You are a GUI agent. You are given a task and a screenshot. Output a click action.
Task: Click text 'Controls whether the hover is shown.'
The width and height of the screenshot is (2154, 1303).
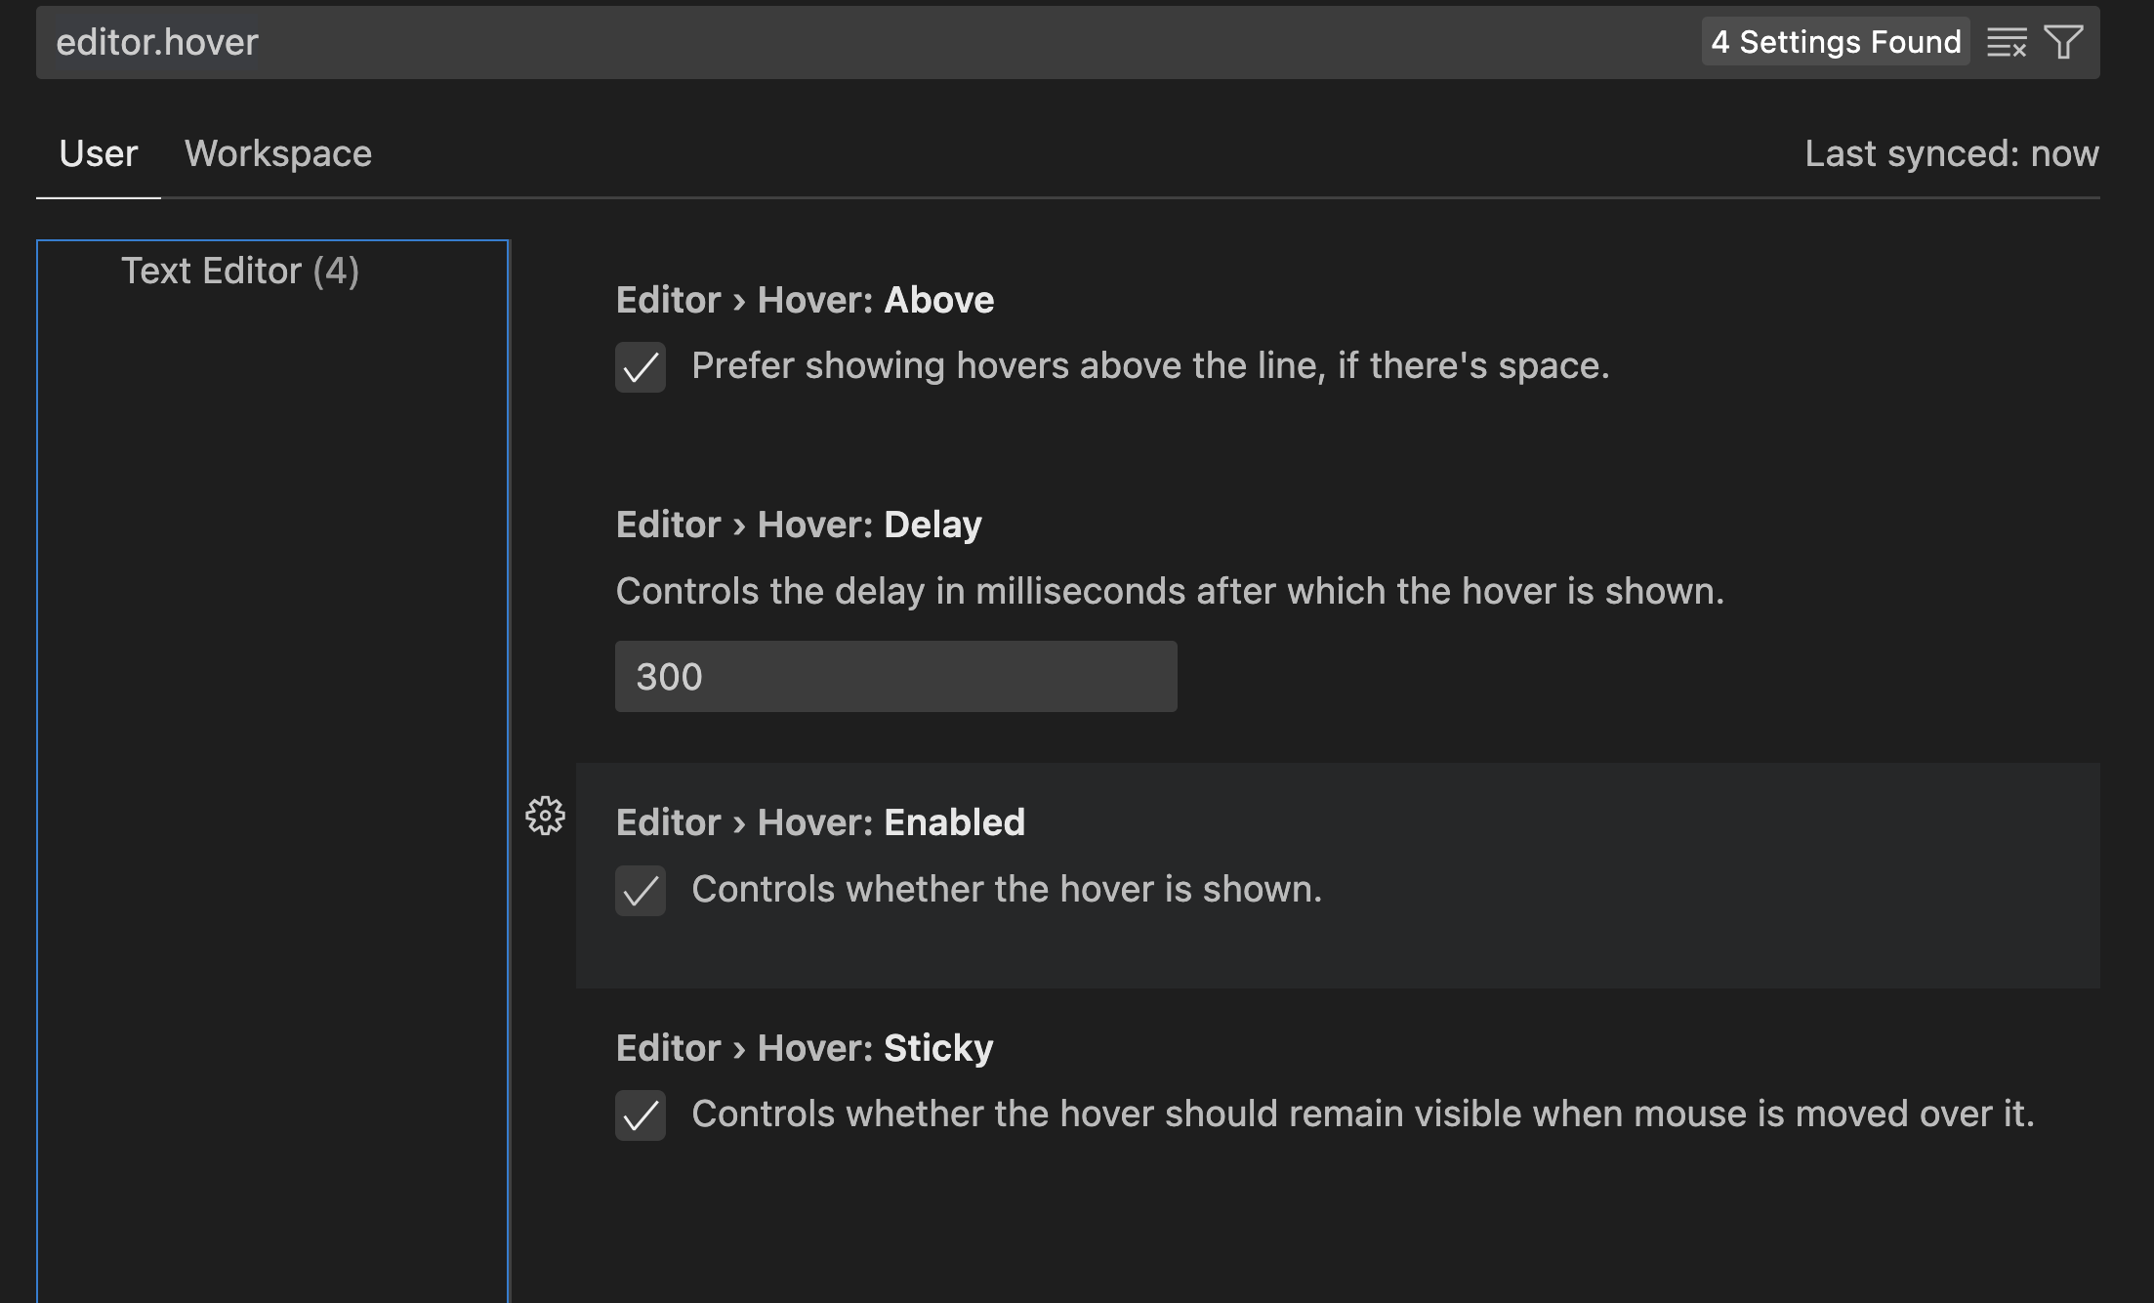1007,889
